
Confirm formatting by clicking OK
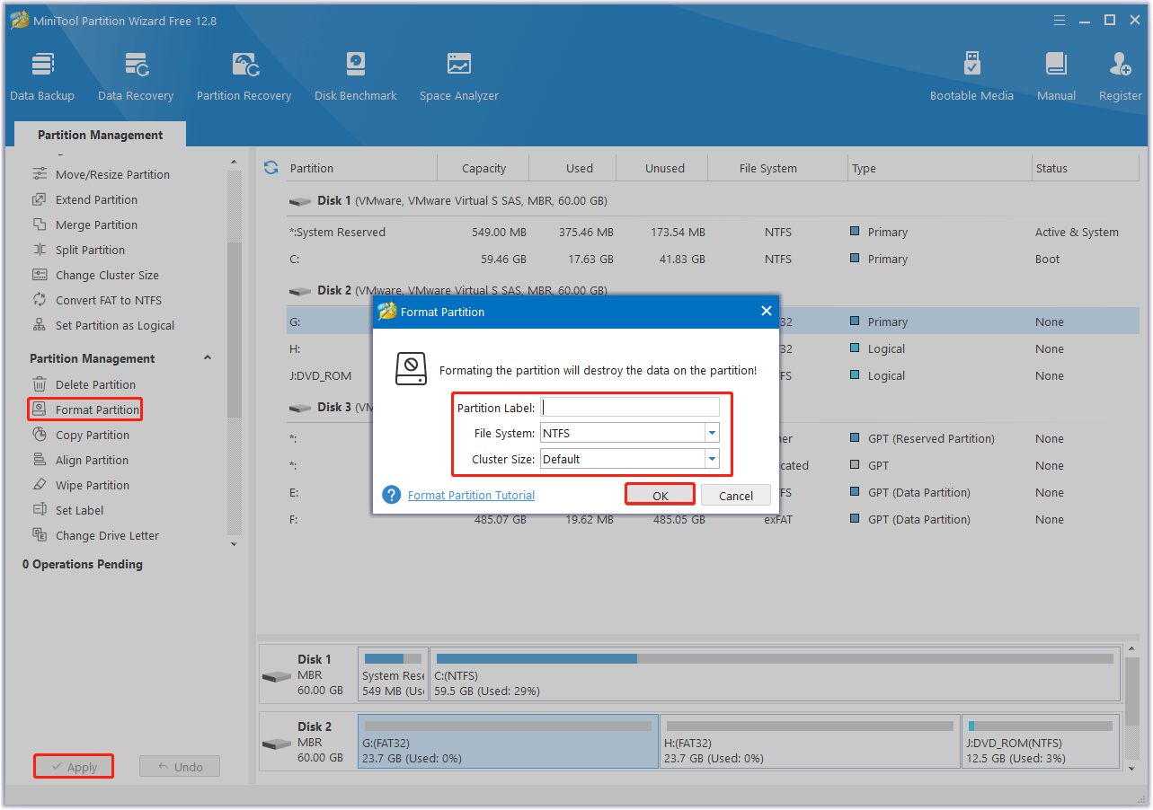[660, 495]
